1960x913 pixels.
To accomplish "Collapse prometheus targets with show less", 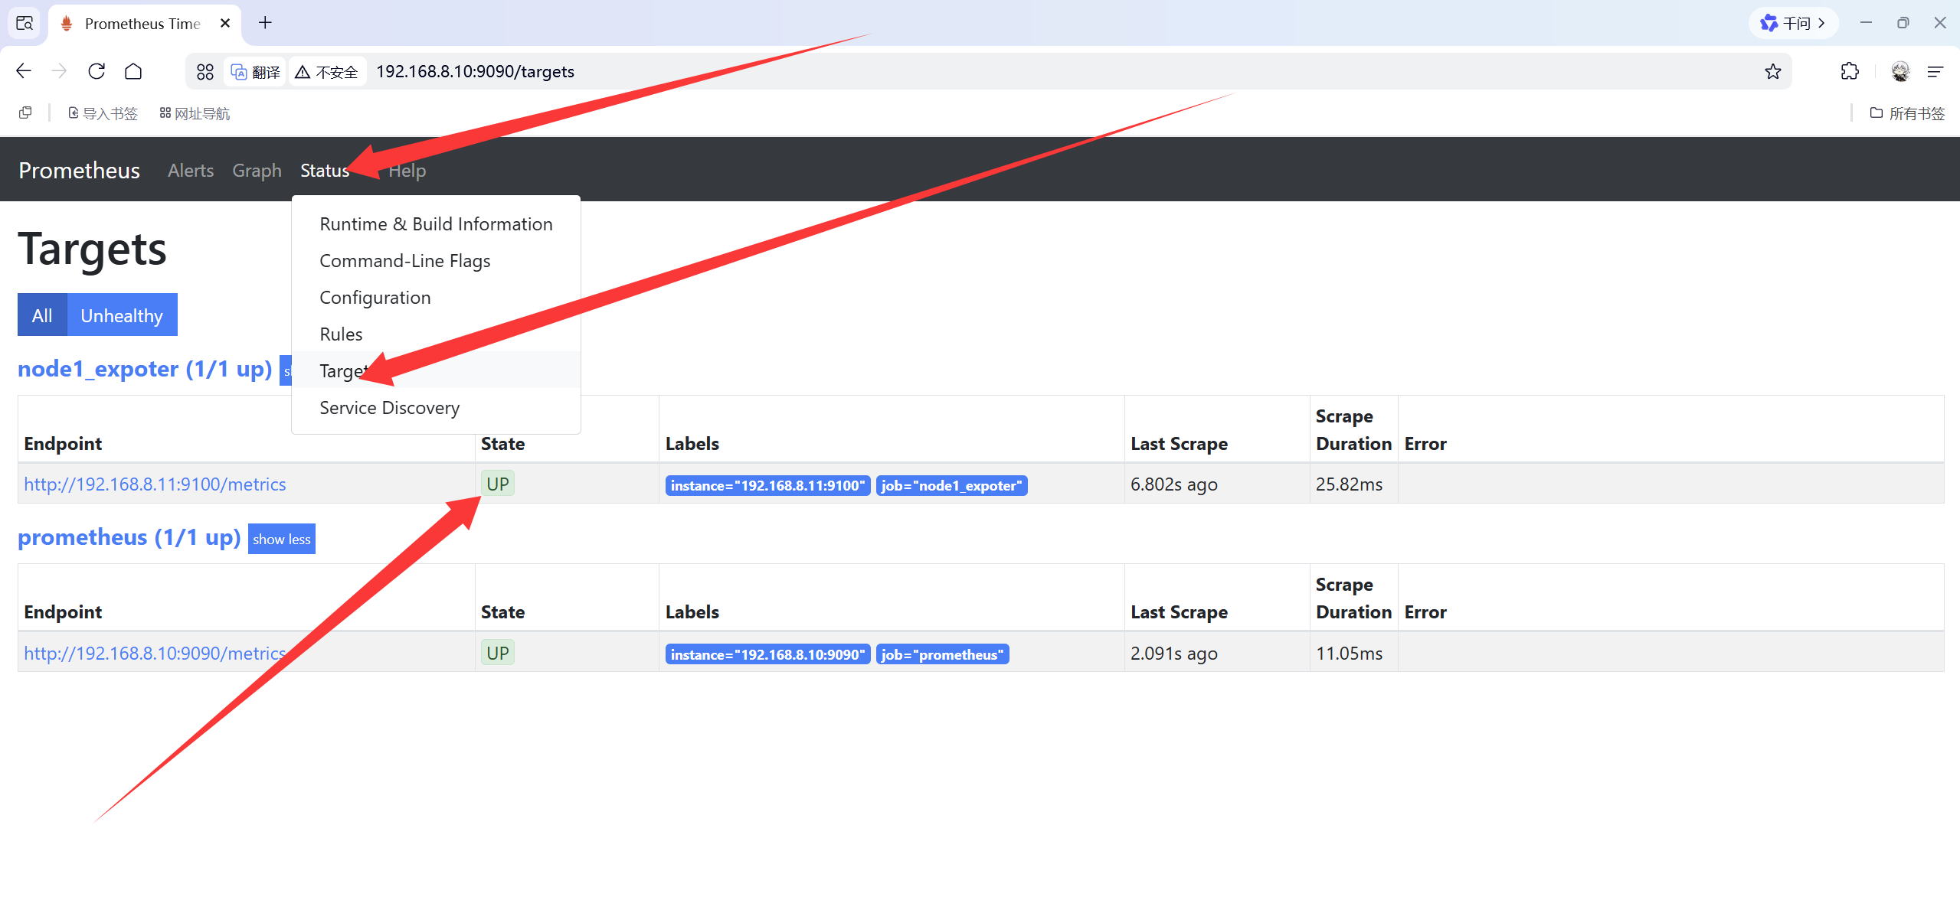I will [x=282, y=539].
